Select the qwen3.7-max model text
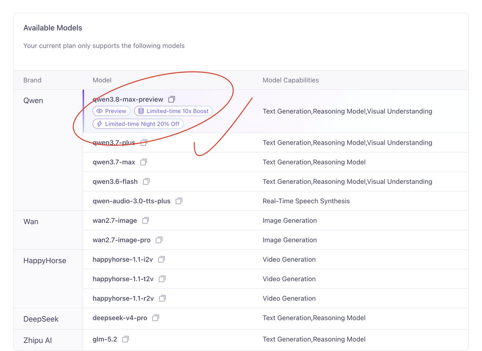 coord(114,162)
